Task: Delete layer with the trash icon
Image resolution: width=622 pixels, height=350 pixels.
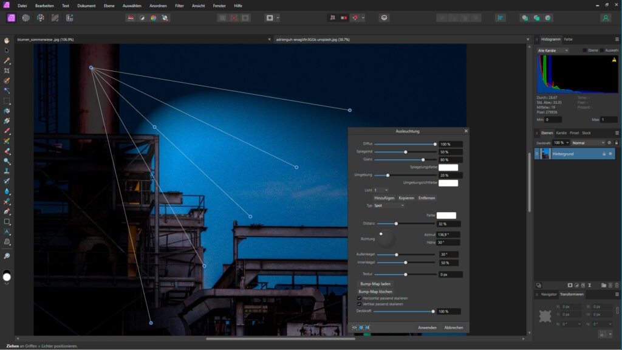Action: [617, 286]
